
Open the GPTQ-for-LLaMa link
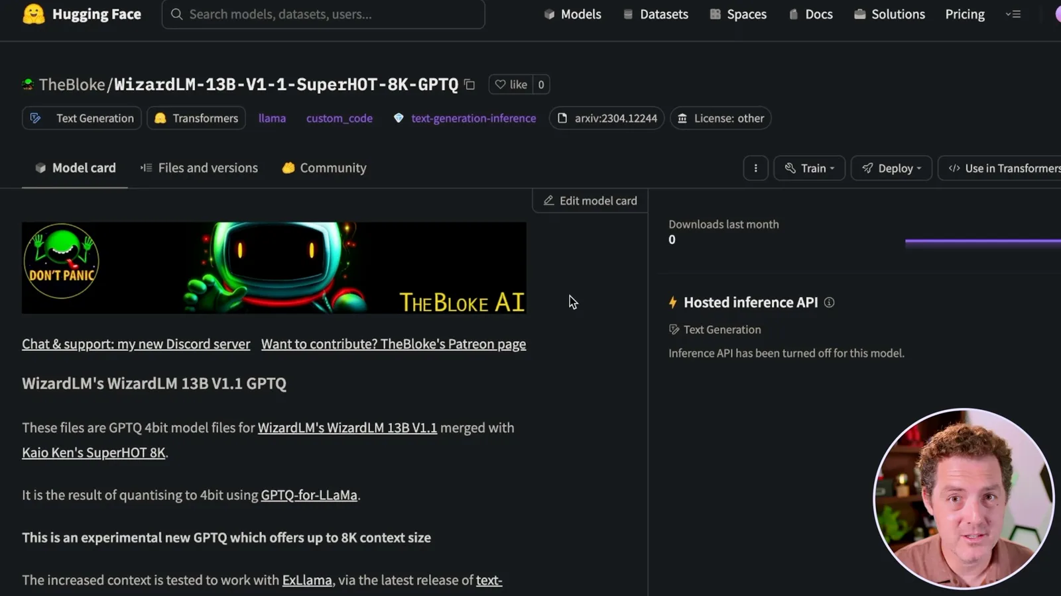309,495
